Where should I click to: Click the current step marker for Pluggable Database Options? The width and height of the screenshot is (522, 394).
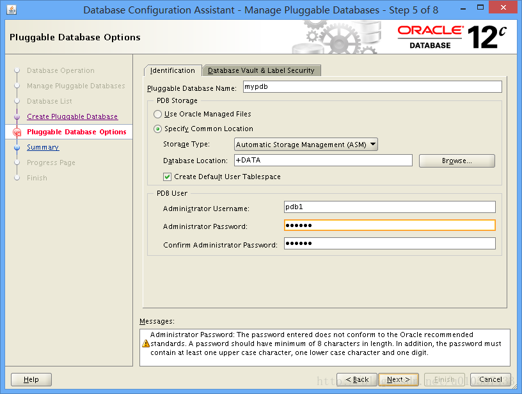click(17, 132)
